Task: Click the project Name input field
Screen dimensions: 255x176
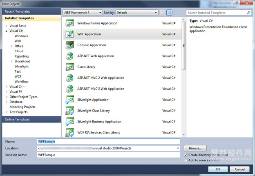Action: pos(108,142)
